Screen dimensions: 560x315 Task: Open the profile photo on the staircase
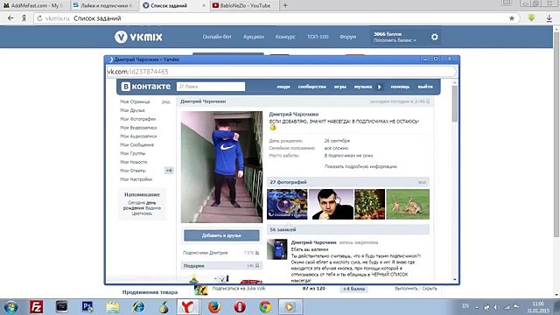coord(221,167)
